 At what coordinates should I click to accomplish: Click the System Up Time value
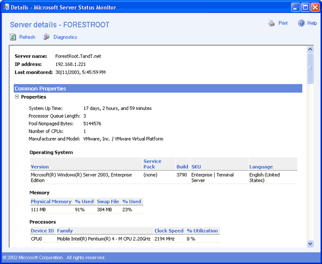[118, 108]
